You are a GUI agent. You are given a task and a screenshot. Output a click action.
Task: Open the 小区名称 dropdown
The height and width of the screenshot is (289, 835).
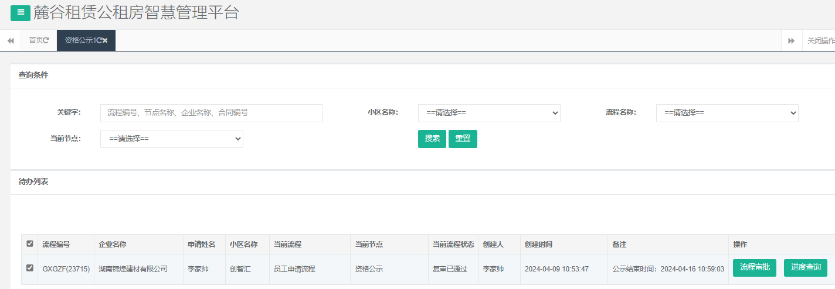coord(489,113)
